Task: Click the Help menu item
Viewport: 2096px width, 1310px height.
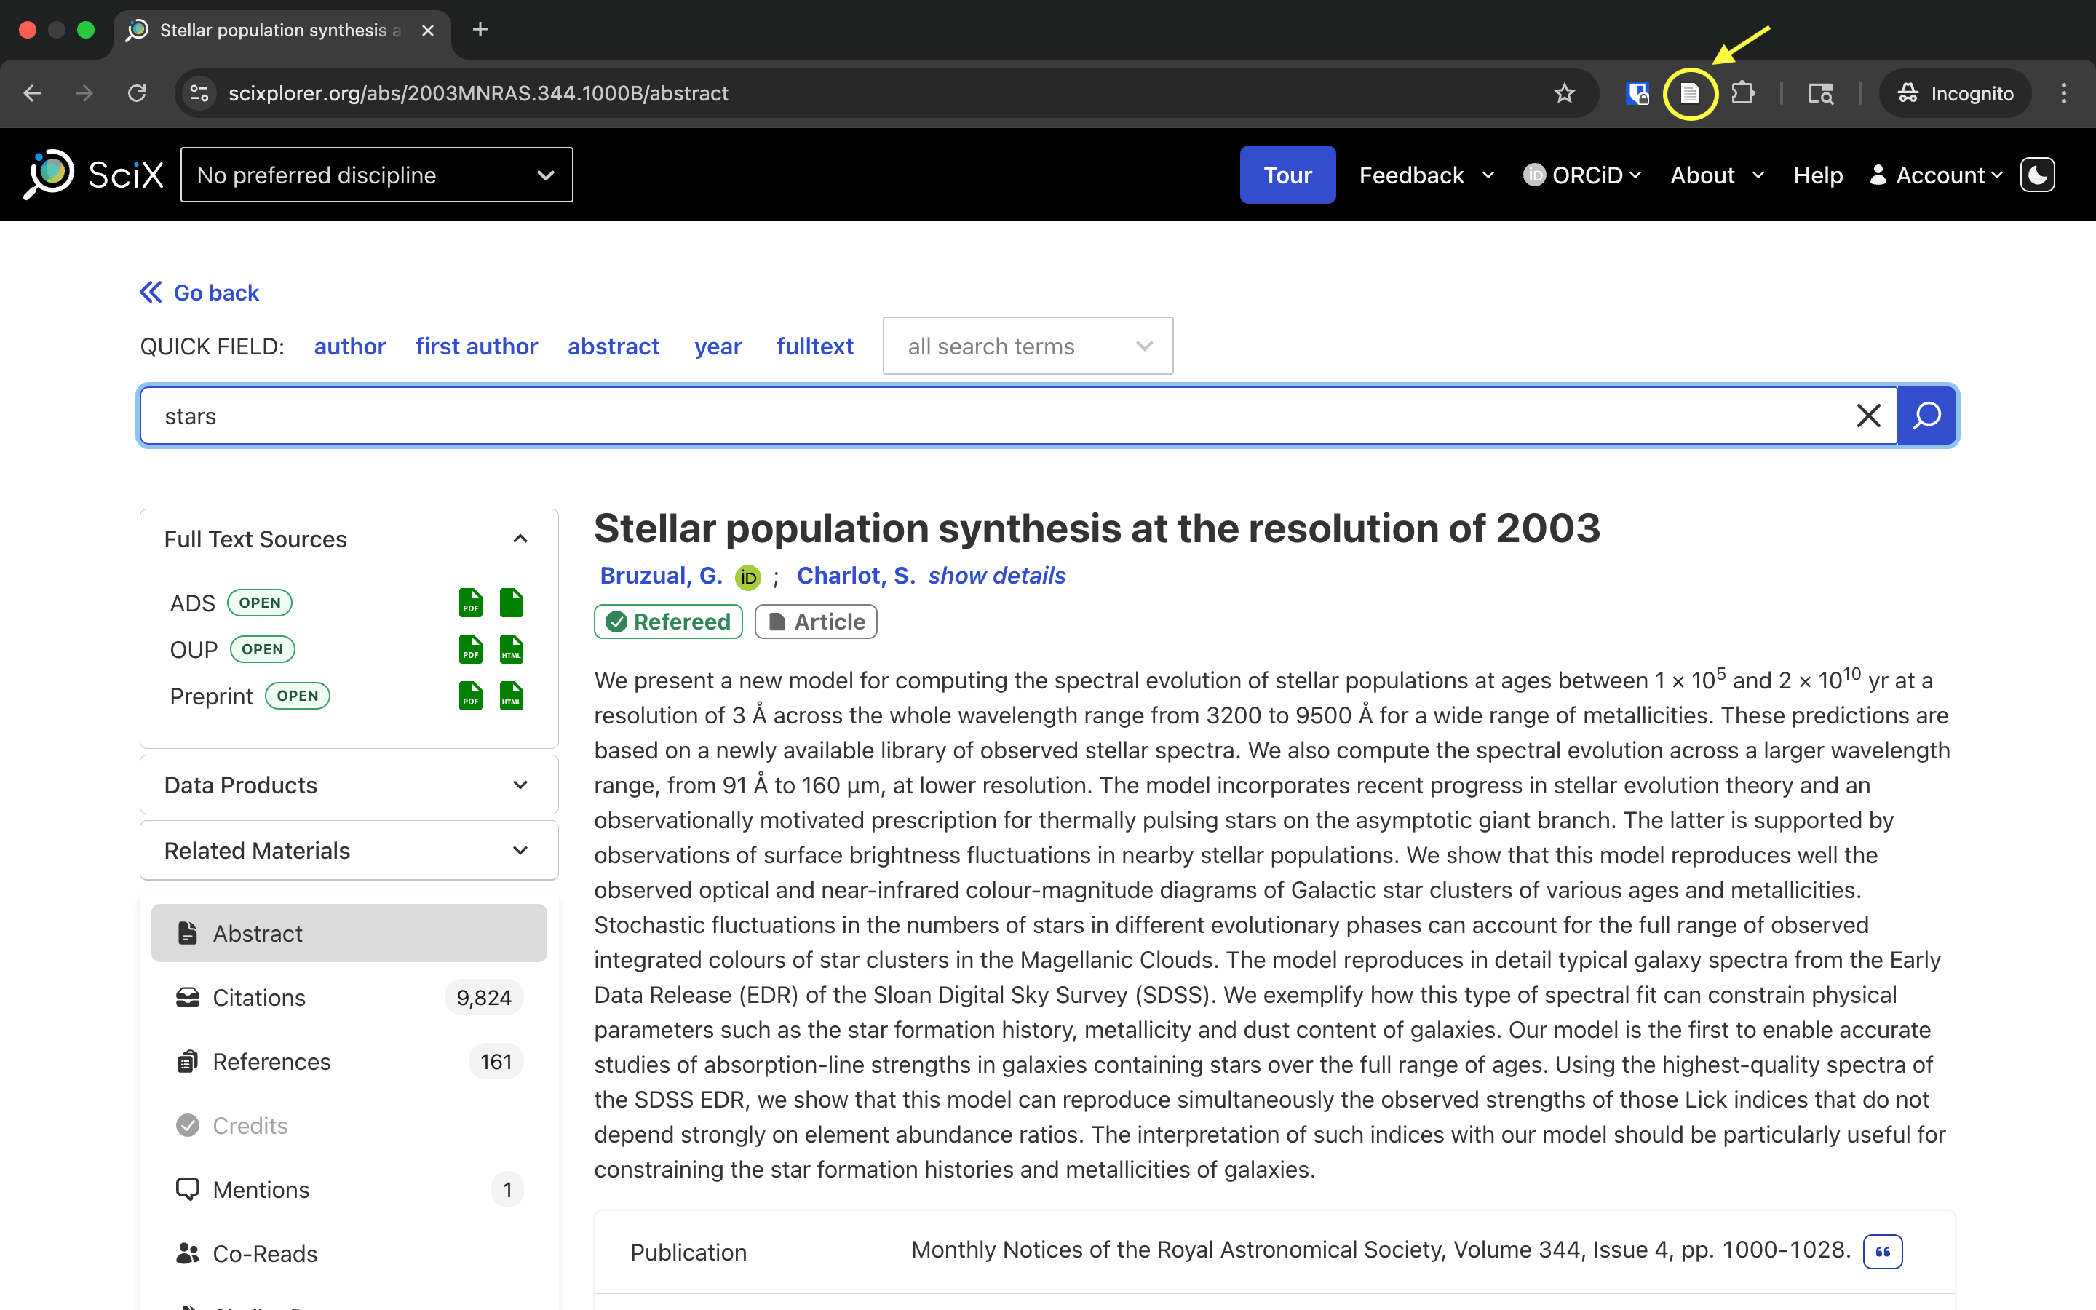Action: pyautogui.click(x=1818, y=175)
